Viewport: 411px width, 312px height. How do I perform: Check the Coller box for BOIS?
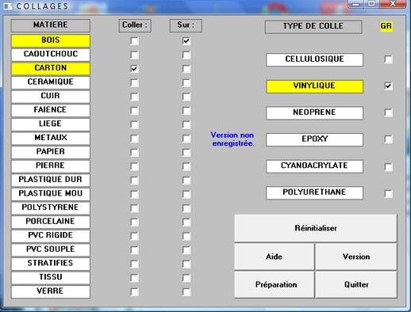(134, 41)
